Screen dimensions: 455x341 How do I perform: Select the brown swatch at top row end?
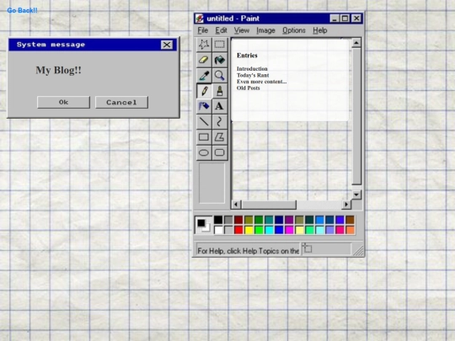tap(351, 220)
